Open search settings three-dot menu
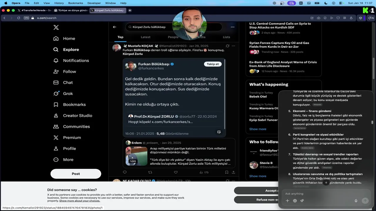This screenshot has width=376, height=211. (x=232, y=27)
